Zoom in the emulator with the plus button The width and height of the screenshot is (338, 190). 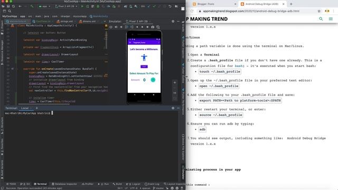click(x=175, y=83)
